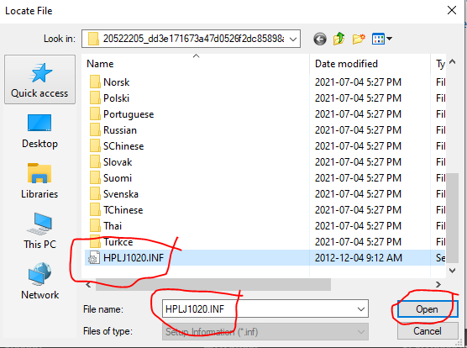The height and width of the screenshot is (348, 467).
Task: Go back using the back arrow icon
Action: [x=320, y=39]
